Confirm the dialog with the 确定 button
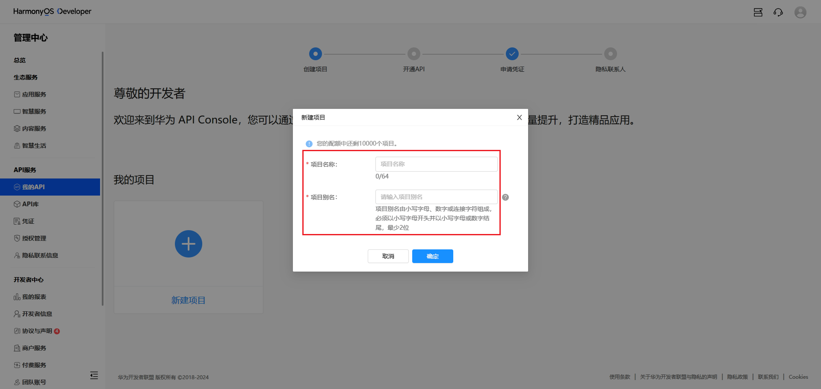 432,256
